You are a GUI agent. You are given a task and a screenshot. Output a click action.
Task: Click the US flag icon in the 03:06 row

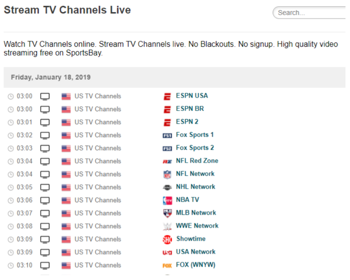coord(66,200)
